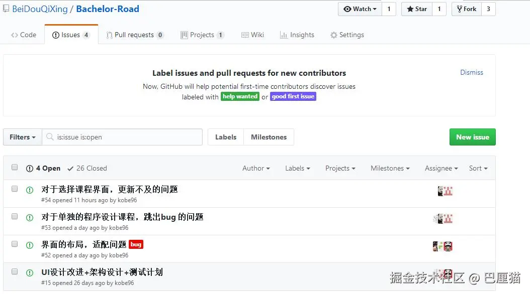This screenshot has height=294, width=530.
Task: Expand the Assignee filter dropdown
Action: tap(441, 168)
